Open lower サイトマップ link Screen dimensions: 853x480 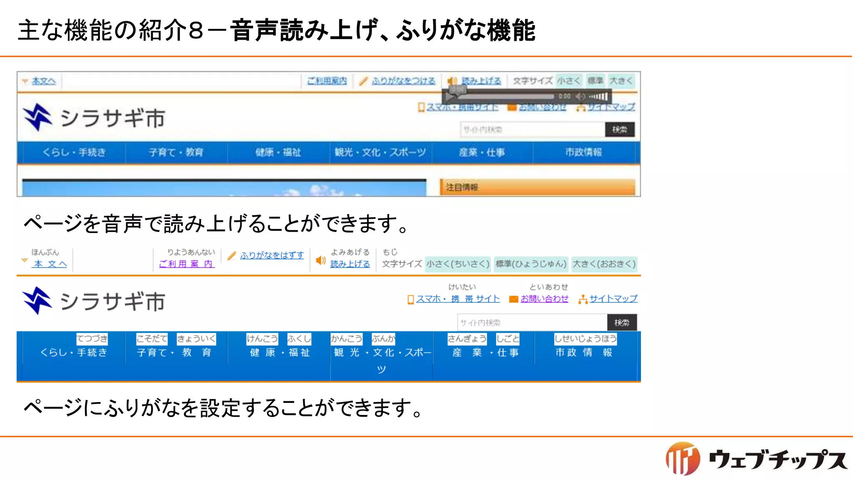tap(614, 299)
